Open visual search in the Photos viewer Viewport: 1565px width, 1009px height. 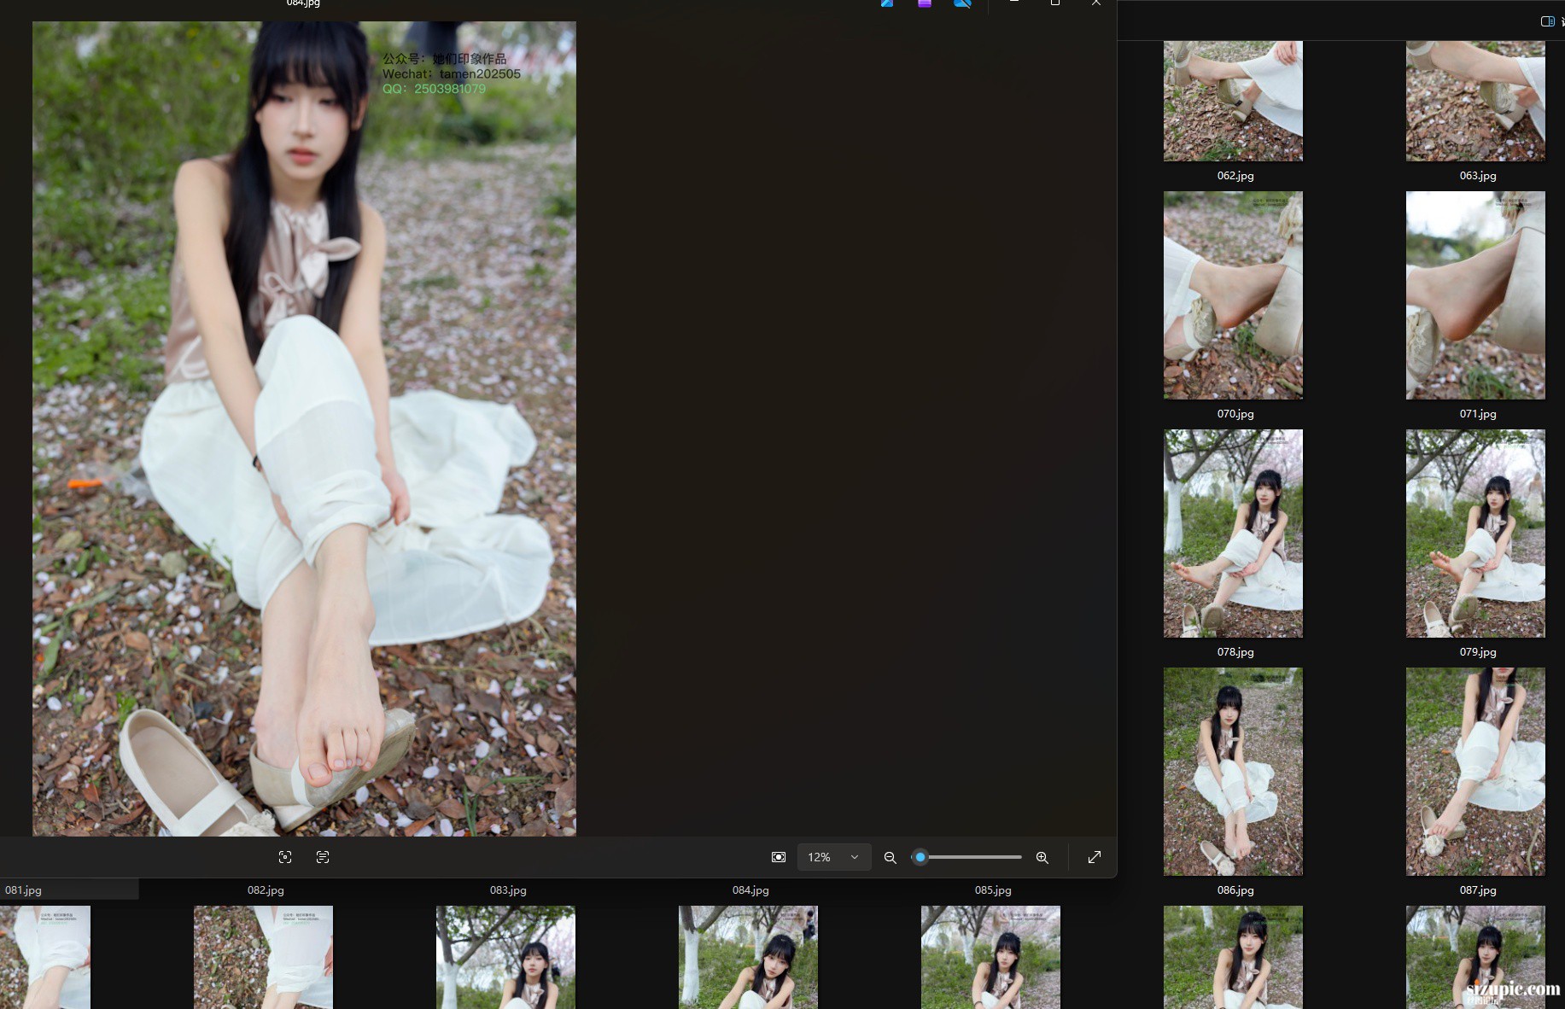click(285, 857)
